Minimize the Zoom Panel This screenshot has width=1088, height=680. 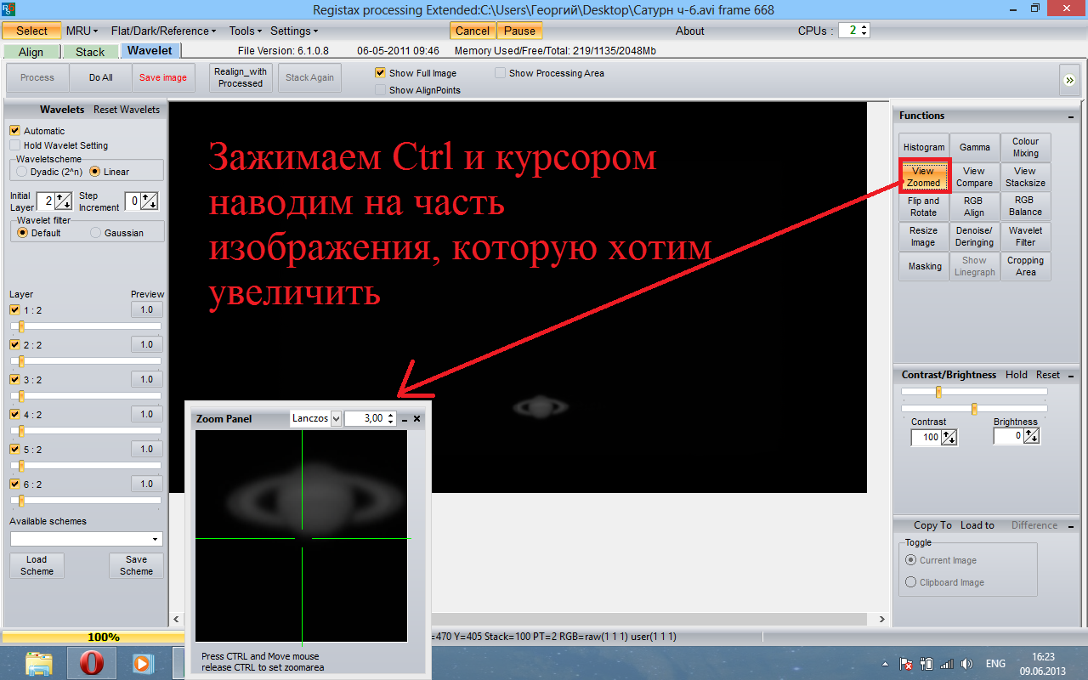pyautogui.click(x=405, y=419)
